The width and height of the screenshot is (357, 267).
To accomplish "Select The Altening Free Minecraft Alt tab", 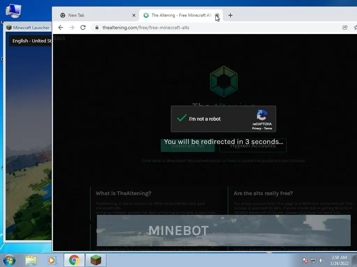I will (x=181, y=15).
